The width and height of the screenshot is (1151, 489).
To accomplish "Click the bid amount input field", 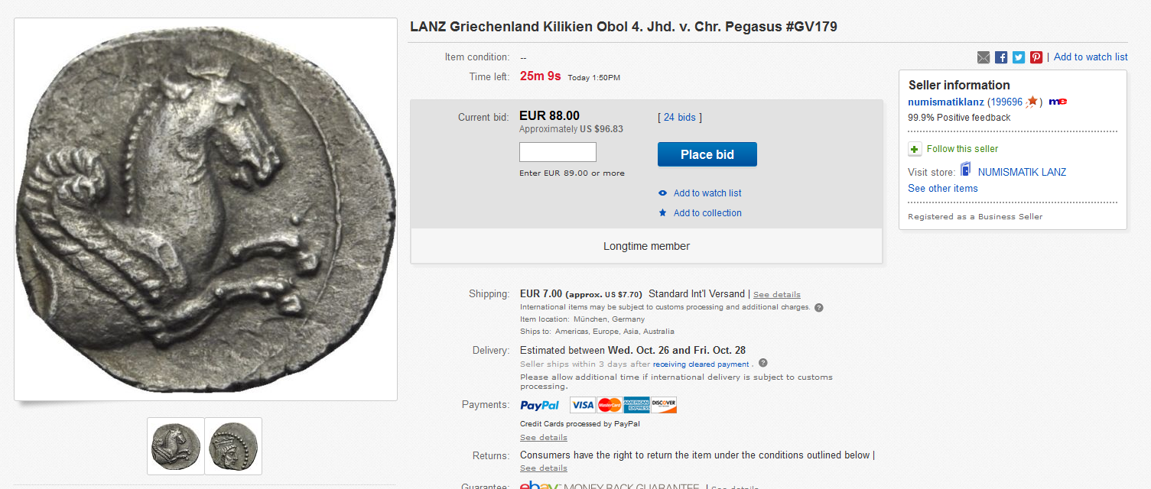I will pyautogui.click(x=558, y=152).
